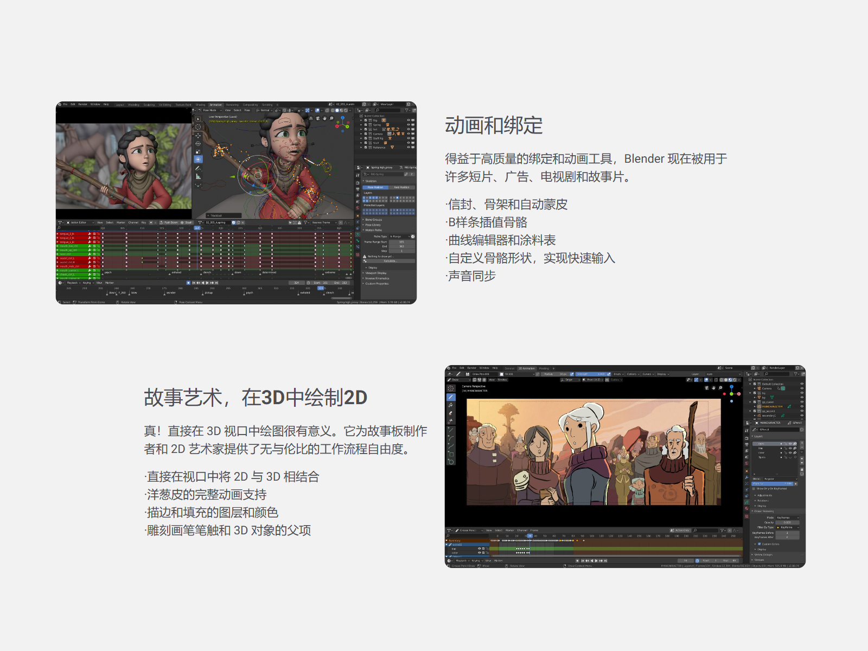Open the Pose Mode dropdown
Screen dimensions: 868x651
click(210, 110)
